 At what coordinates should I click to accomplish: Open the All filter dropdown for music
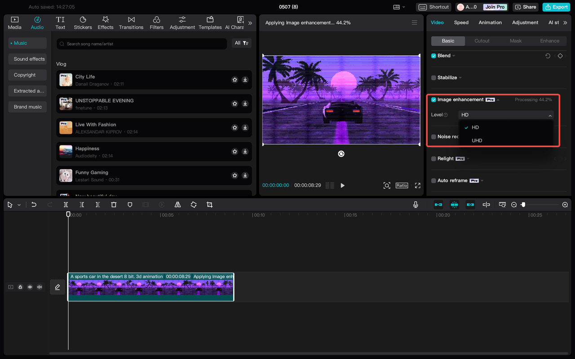[242, 43]
